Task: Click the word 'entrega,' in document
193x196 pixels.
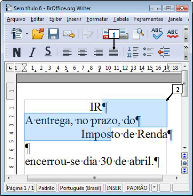Action: (55, 121)
